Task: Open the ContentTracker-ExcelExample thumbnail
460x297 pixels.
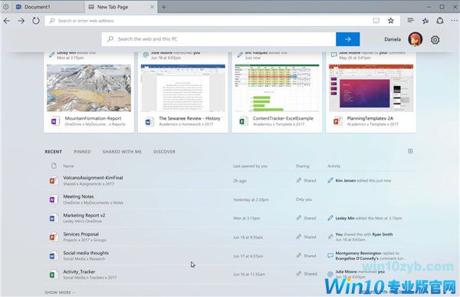Action: pyautogui.click(x=277, y=87)
